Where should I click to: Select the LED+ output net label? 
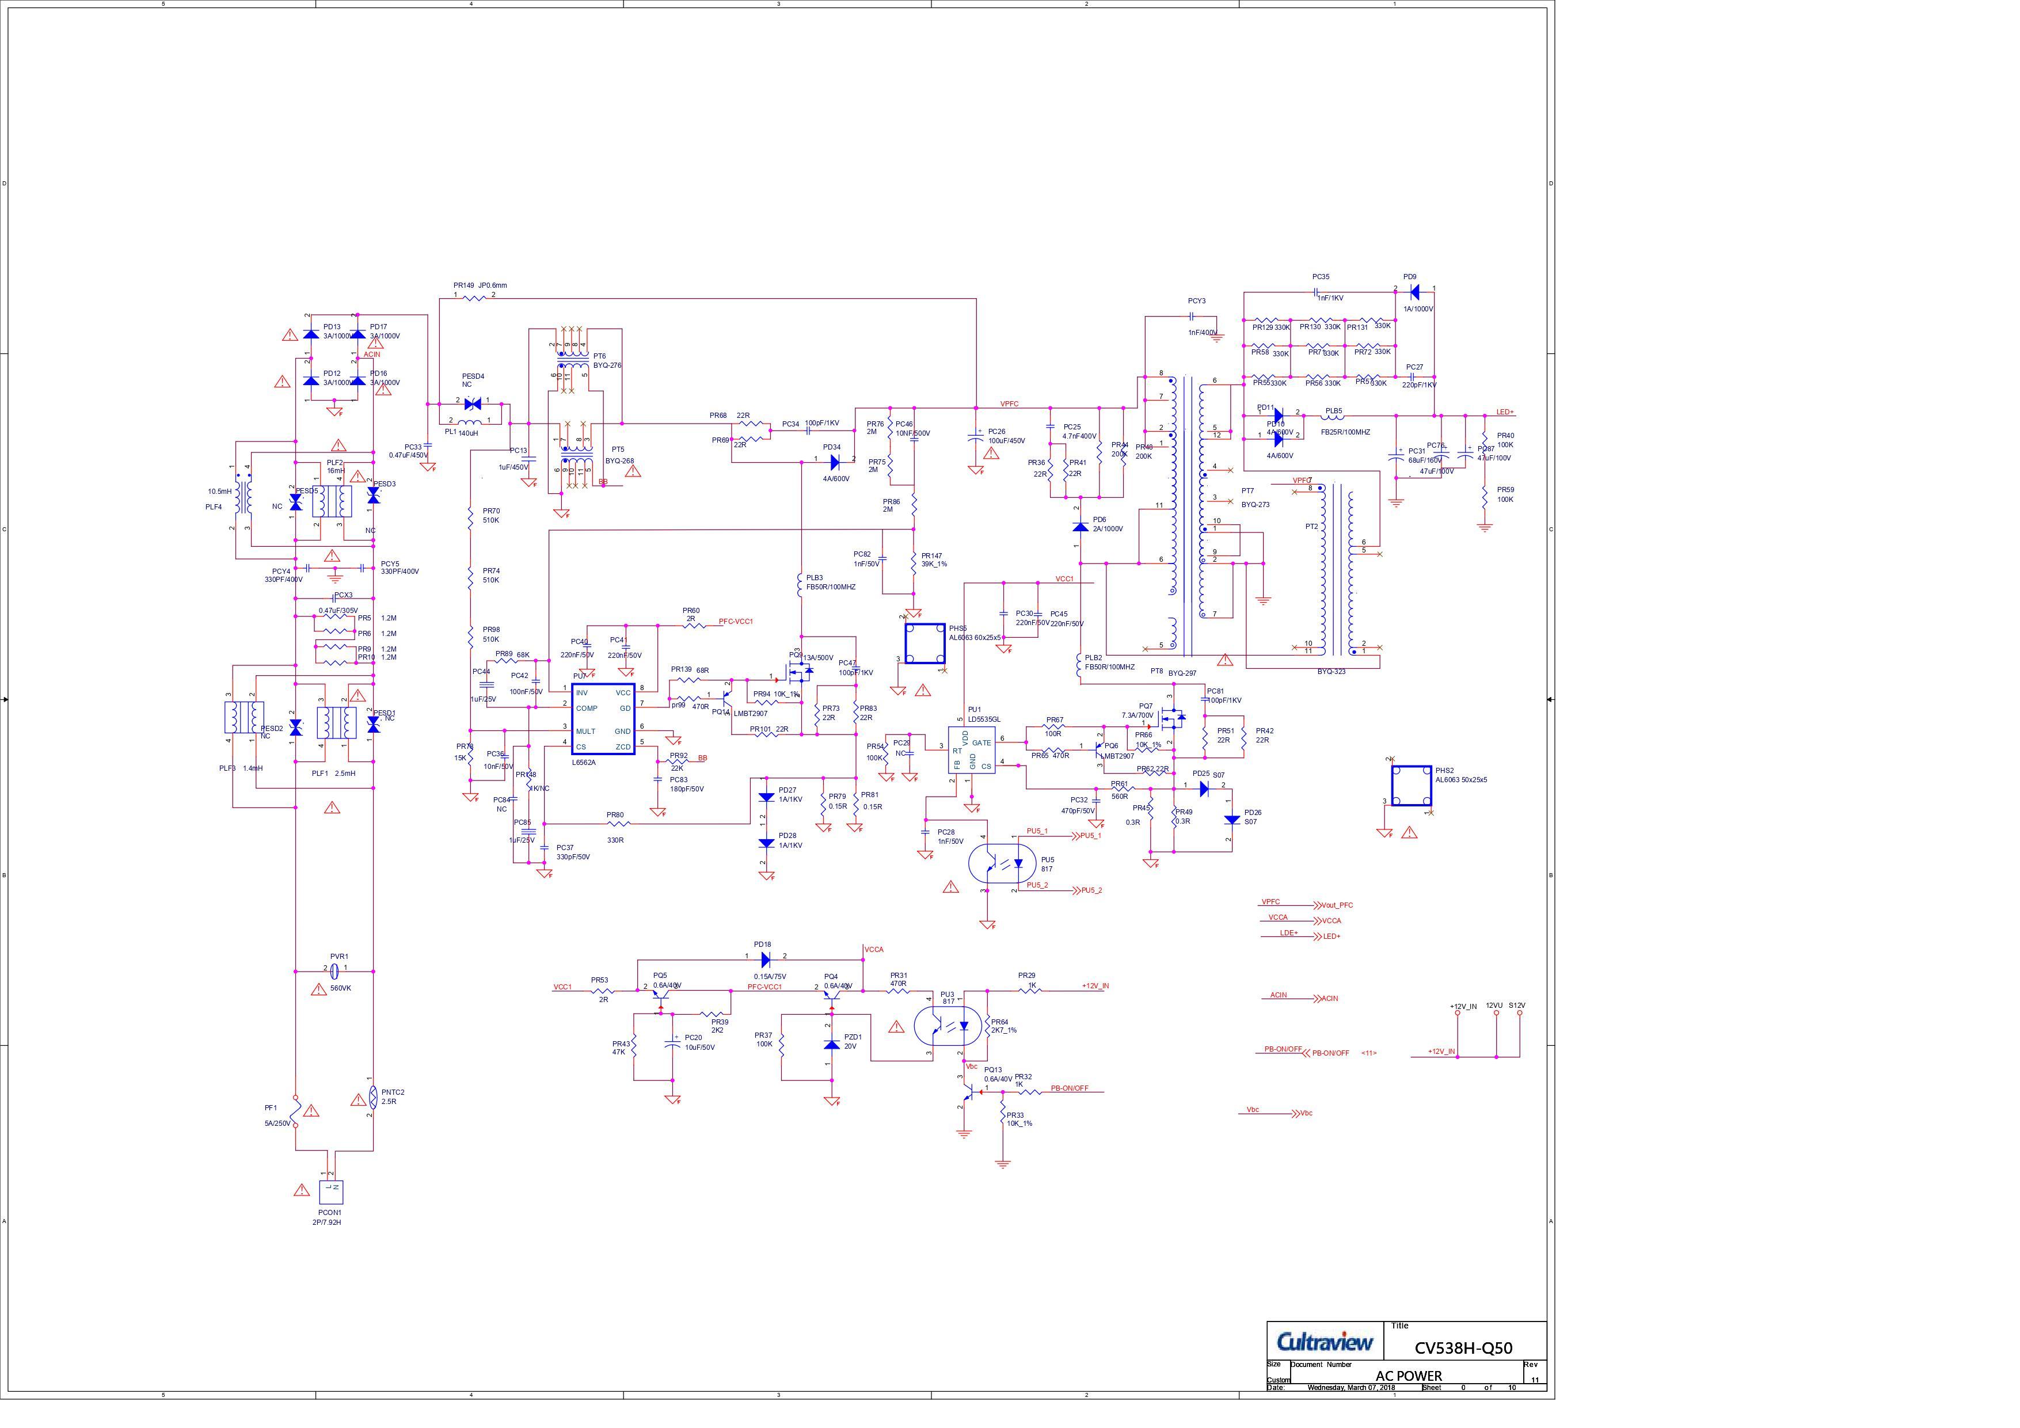1504,412
